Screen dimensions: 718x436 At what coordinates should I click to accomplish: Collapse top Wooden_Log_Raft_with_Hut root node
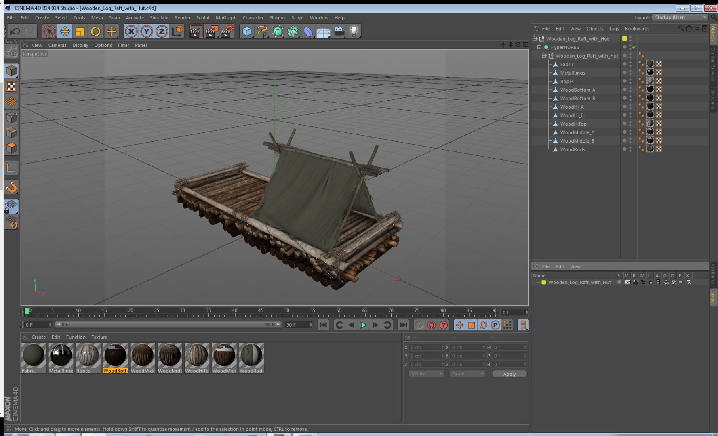coord(535,39)
